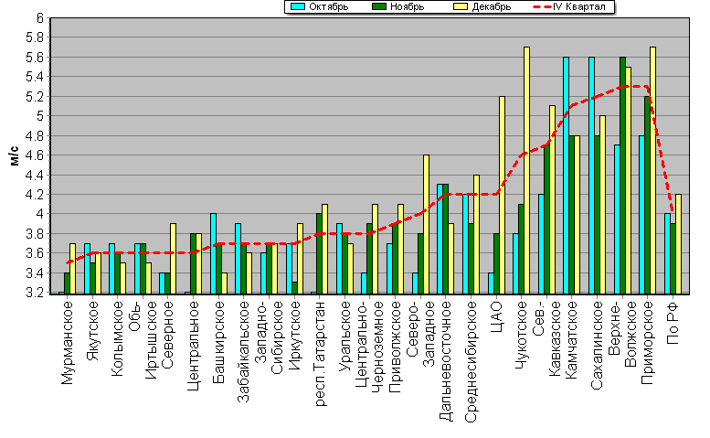Click the y-axis value 4.2
The width and height of the screenshot is (710, 438).
tap(35, 195)
